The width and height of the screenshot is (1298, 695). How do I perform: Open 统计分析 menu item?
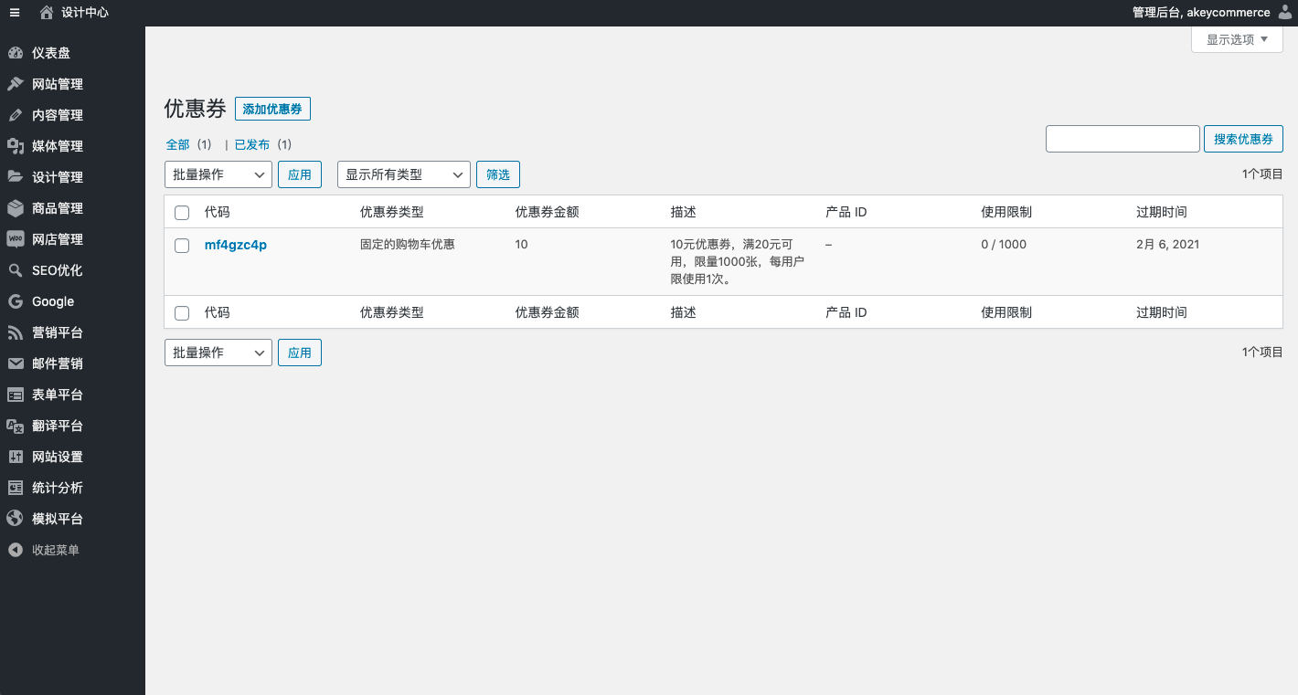[x=72, y=488]
